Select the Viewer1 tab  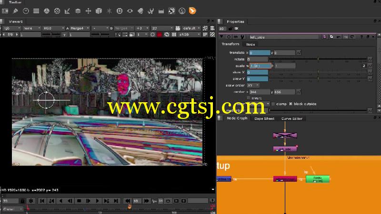point(16,21)
